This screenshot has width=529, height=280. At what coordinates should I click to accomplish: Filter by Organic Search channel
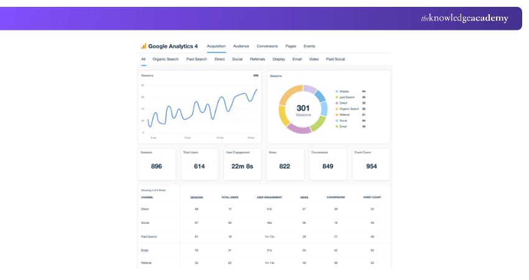tap(166, 59)
